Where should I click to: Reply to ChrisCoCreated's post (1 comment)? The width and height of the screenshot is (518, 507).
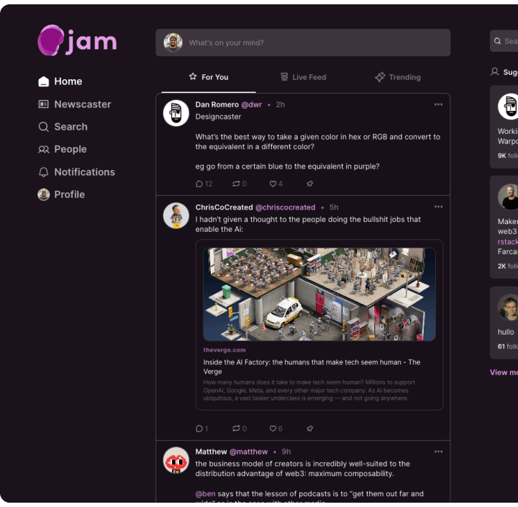202,429
